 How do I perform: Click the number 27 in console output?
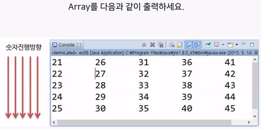tap(100, 74)
